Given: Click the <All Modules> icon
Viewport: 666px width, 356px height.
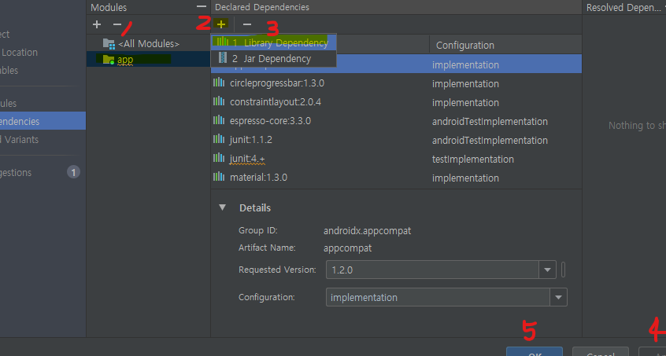Looking at the screenshot, I should tap(109, 44).
